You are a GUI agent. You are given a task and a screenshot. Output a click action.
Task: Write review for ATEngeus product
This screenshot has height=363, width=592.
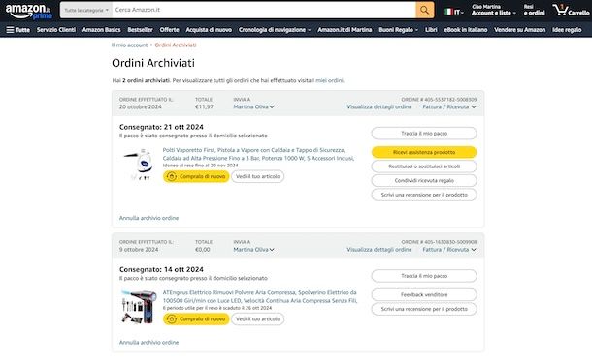[424, 309]
